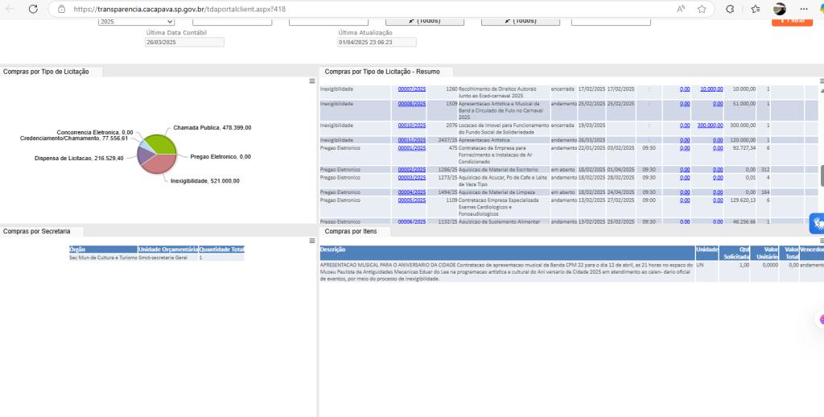Sort by the Quantidade Total column header
The image size is (824, 417).
(x=221, y=250)
